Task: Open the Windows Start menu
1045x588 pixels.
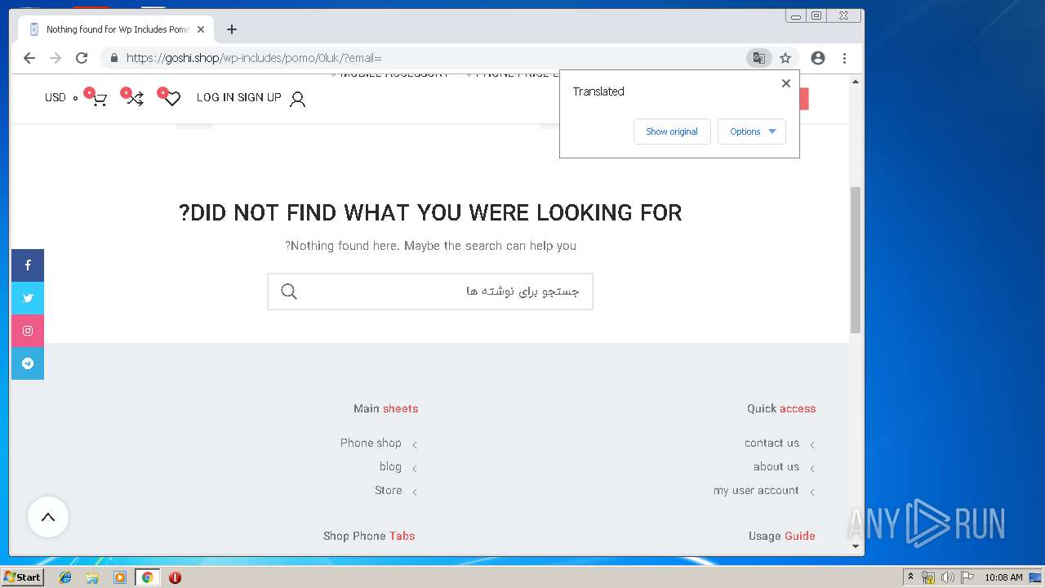Action: pos(22,577)
